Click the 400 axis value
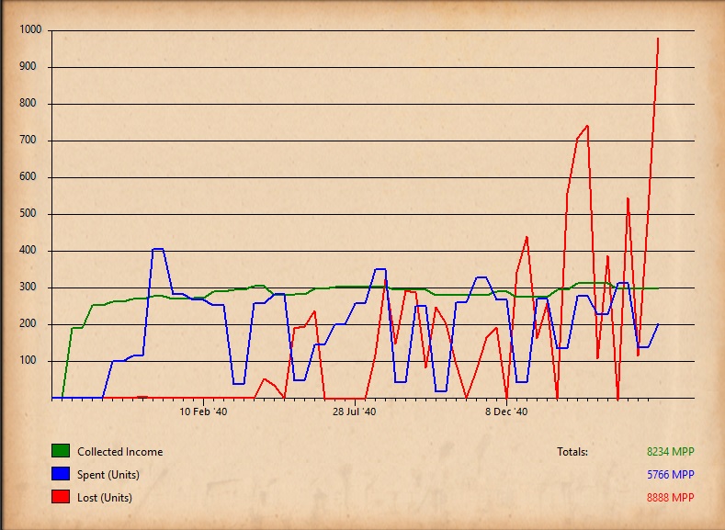The height and width of the screenshot is (530, 725). (28, 250)
